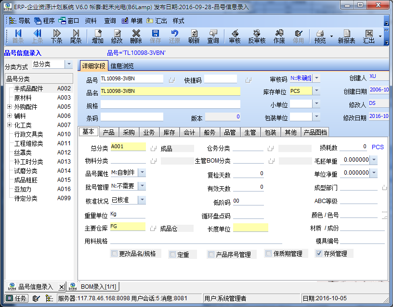The height and width of the screenshot is (307, 393).
Task: Open the 分类方式 dropdown
Action: tap(69, 64)
